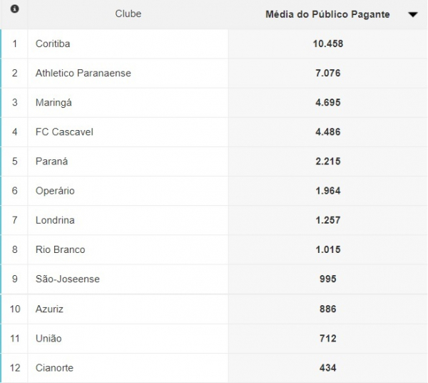Click the Paraná club name

tap(51, 161)
